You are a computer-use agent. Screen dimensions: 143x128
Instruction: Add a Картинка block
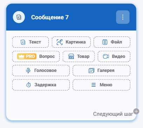[x=71, y=42]
